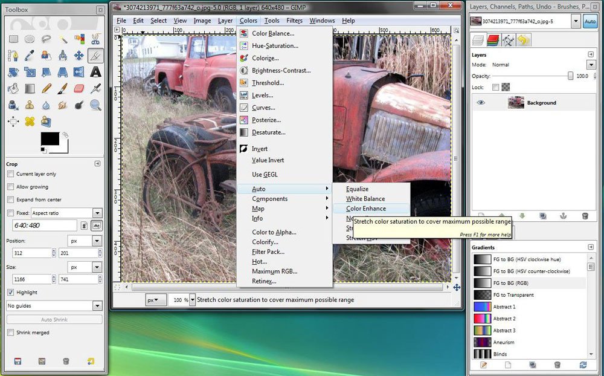The width and height of the screenshot is (604, 376).
Task: Open status bar px unit dropdown
Action: [x=156, y=300]
